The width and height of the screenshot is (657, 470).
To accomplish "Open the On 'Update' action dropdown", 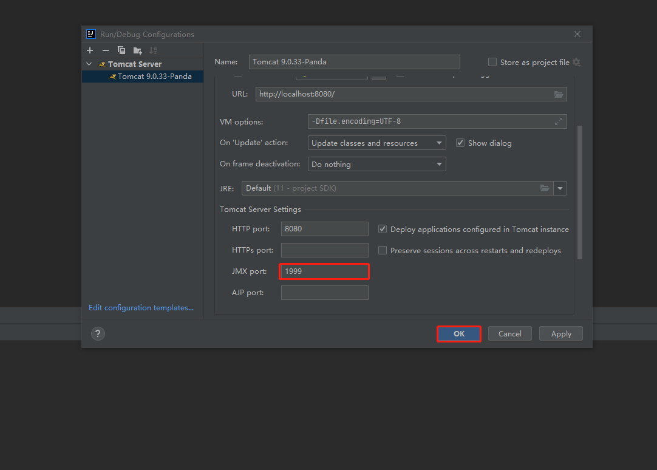I will tap(376, 143).
